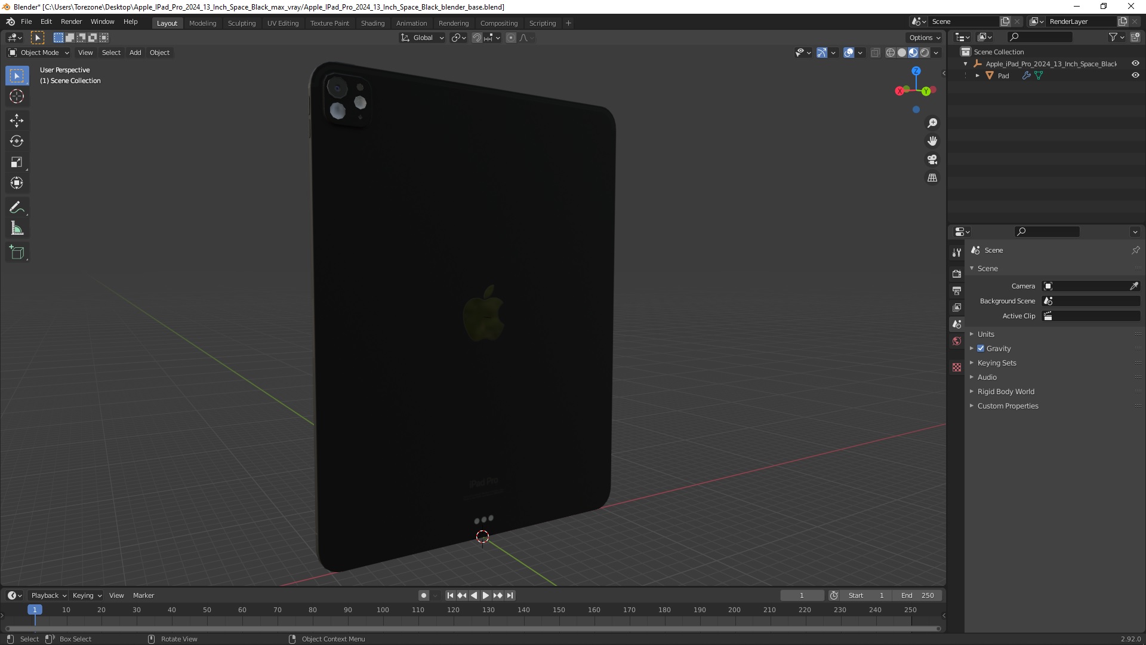Toggle viewport overlays
This screenshot has height=645, width=1146.
coord(849,53)
